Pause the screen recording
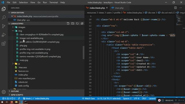Viewport: 185px width, 104px height. click(163, 100)
